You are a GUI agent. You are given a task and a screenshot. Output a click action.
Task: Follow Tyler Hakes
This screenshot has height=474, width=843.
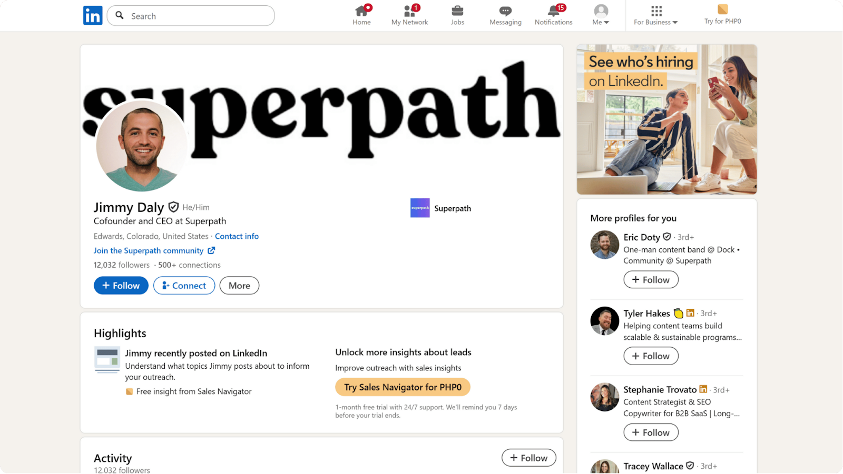click(651, 356)
